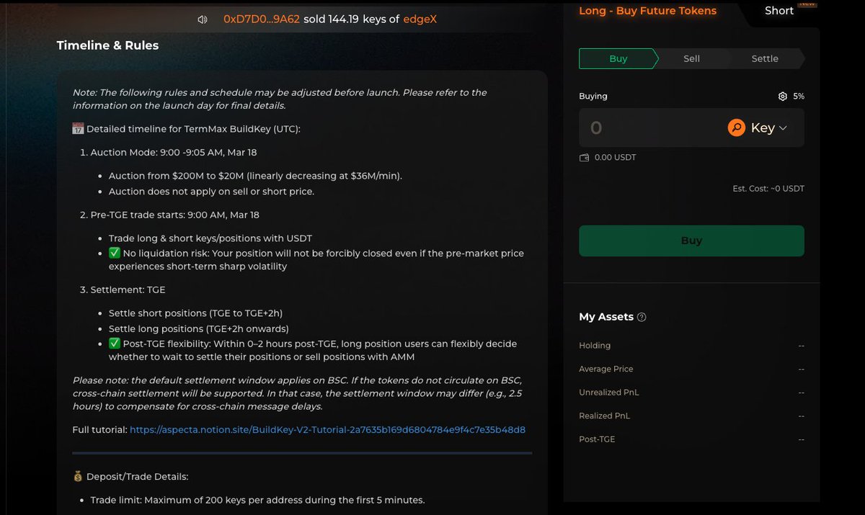The height and width of the screenshot is (515, 865).
Task: Select the Settle step tab
Action: [x=765, y=59]
